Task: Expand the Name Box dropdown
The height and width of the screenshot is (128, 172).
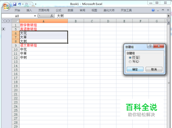Action: 35,16
